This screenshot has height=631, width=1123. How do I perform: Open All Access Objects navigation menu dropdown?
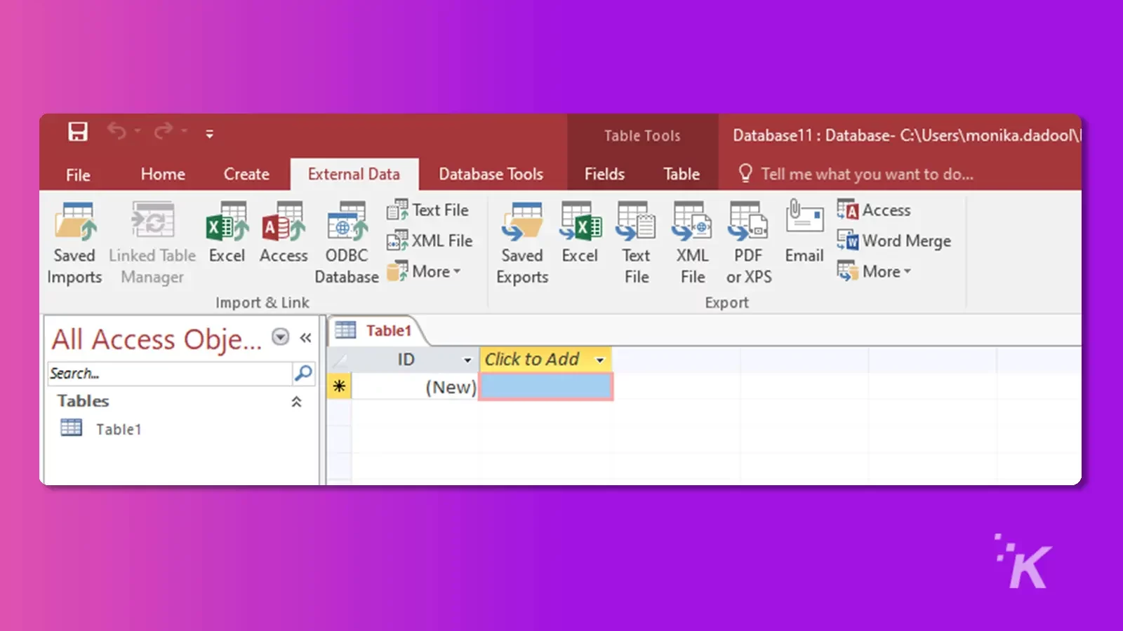tap(280, 337)
